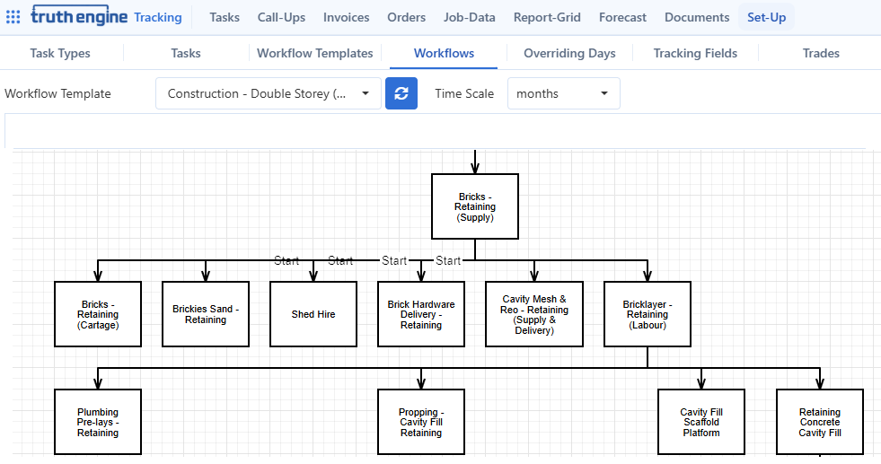Click the Time Scale label
This screenshot has height=464, width=881.
464,93
